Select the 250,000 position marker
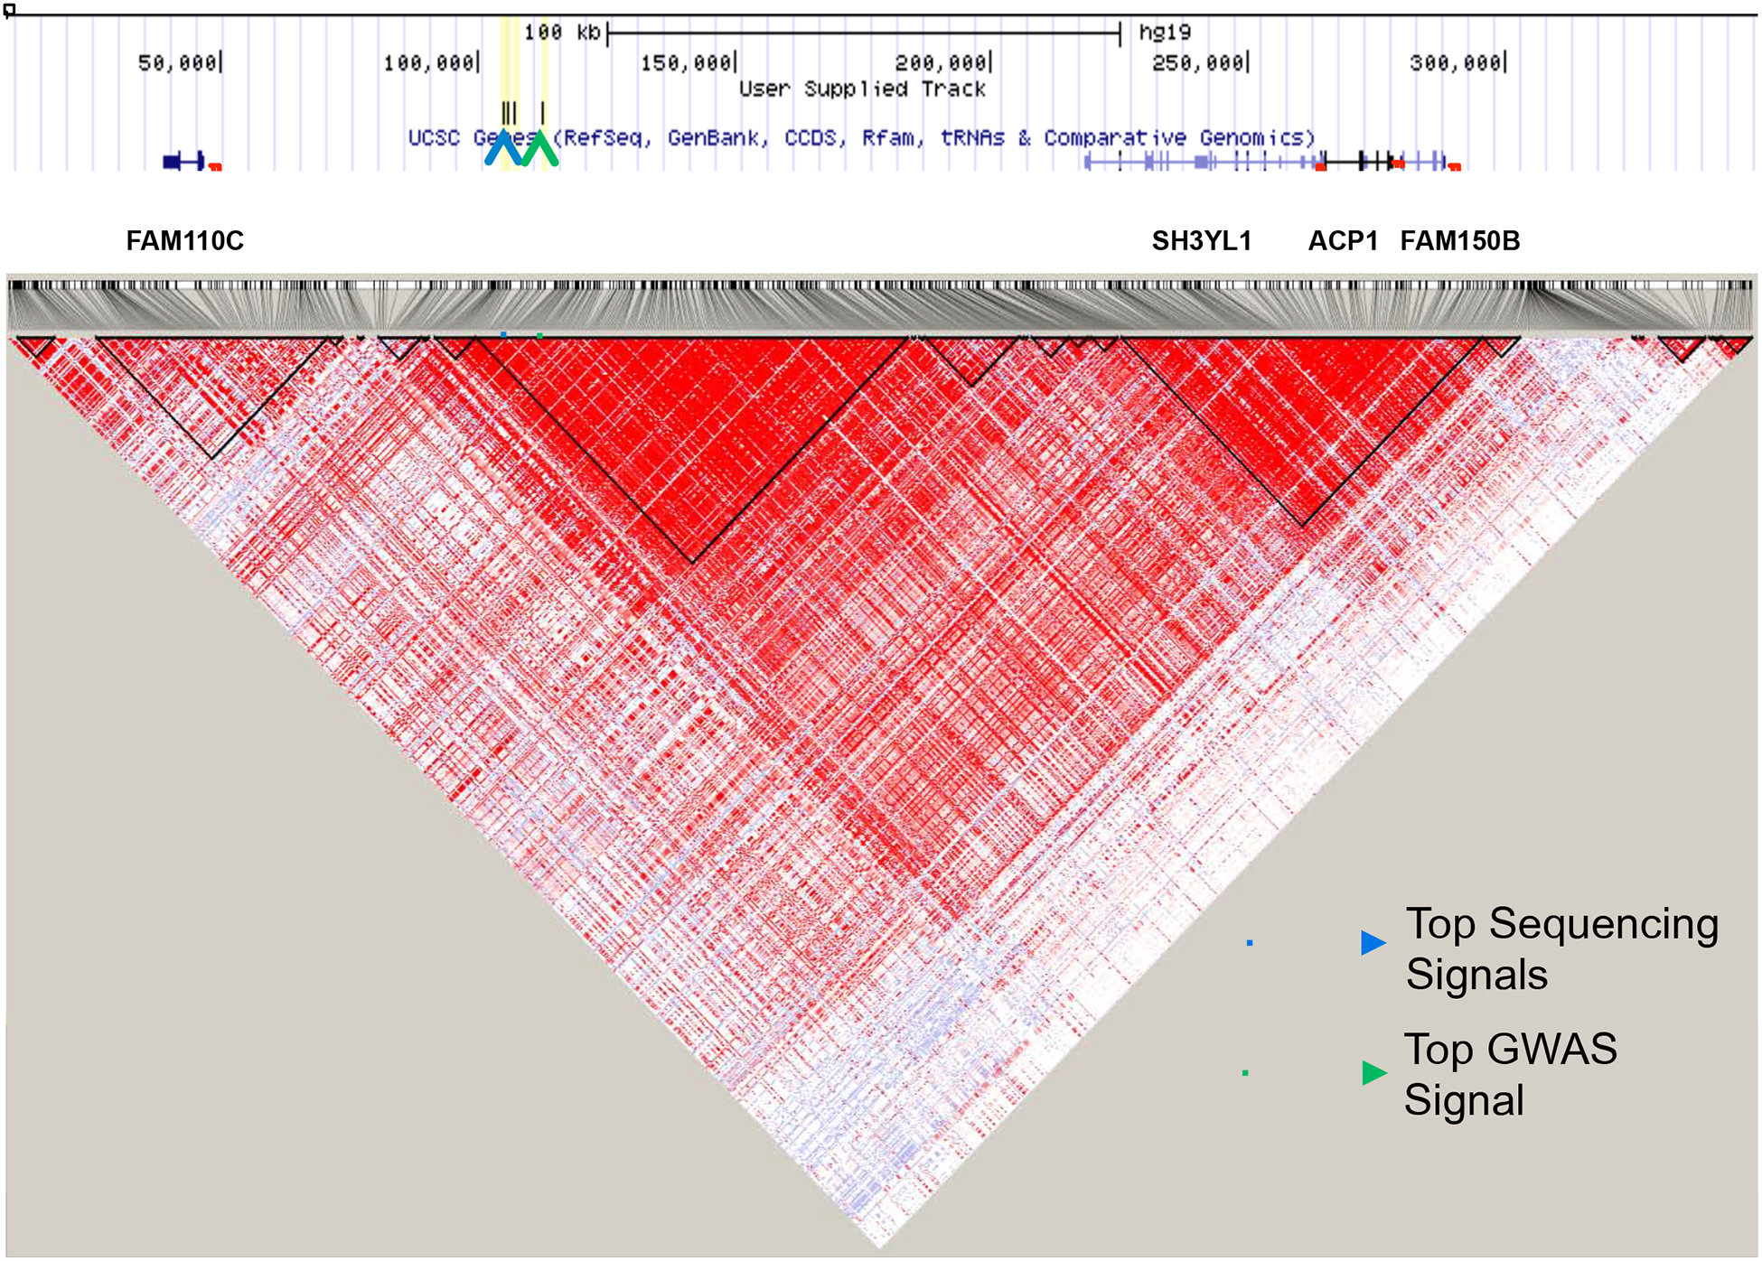 coord(1200,63)
